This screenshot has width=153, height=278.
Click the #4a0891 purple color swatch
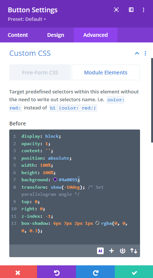(55, 180)
